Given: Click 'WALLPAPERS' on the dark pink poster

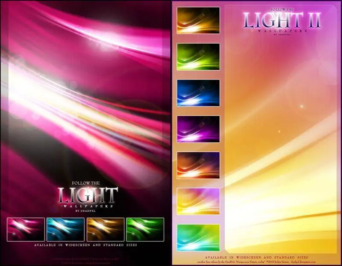Looking at the screenshot, I should (x=88, y=206).
